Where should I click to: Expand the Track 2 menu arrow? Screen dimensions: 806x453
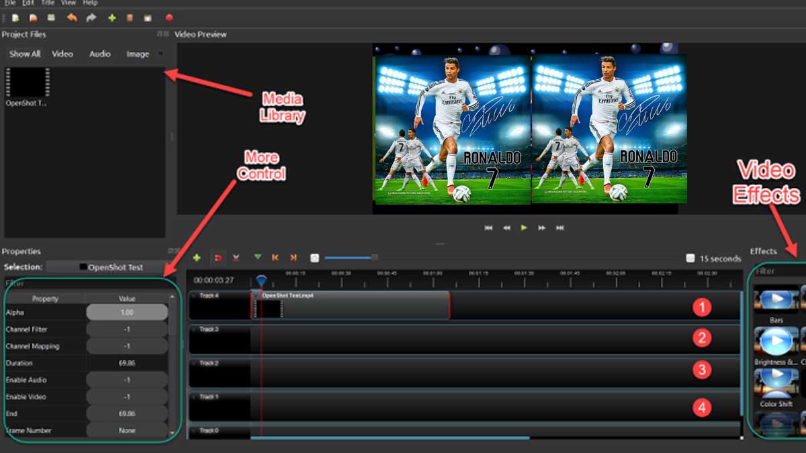(194, 363)
